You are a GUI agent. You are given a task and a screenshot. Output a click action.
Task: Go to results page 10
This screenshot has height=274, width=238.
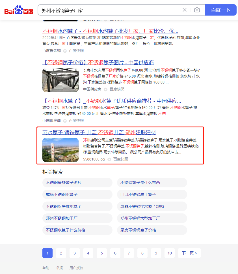170,253
